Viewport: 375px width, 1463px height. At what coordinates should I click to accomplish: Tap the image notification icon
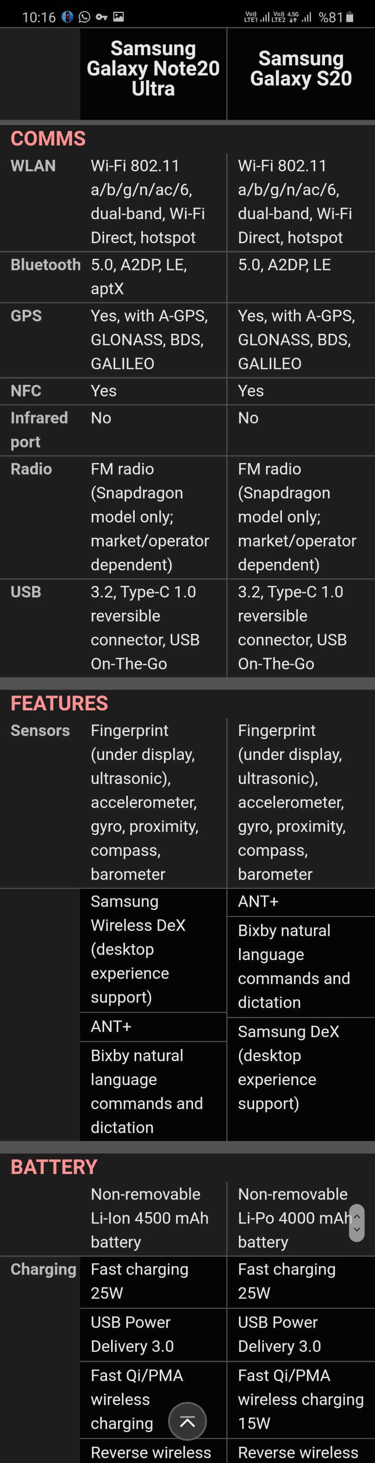pos(119,17)
